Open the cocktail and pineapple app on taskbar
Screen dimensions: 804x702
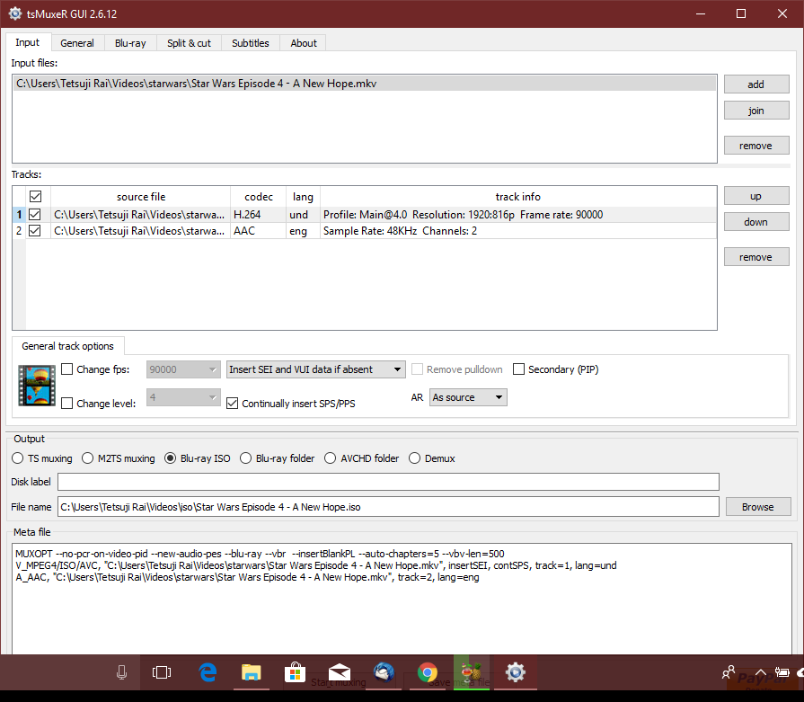point(472,672)
